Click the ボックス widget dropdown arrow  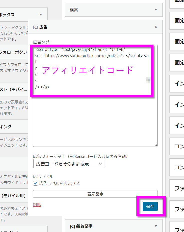(x=41, y=15)
